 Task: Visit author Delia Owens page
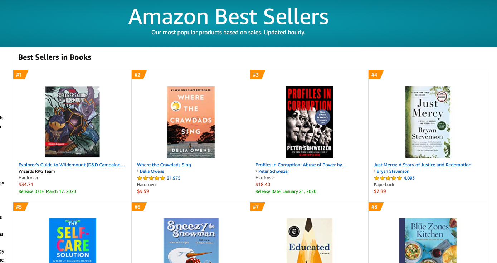pyautogui.click(x=152, y=171)
